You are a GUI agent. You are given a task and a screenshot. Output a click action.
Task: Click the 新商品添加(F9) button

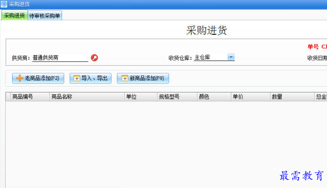[x=143, y=78]
